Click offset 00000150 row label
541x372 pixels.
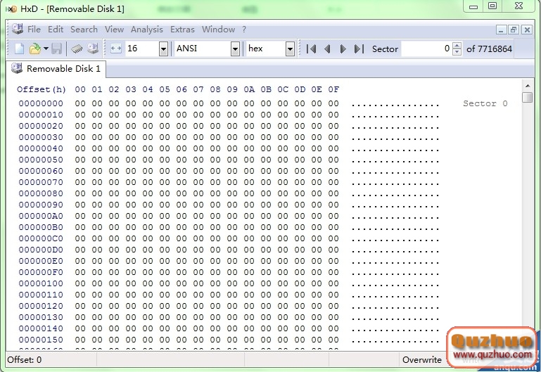[41, 340]
